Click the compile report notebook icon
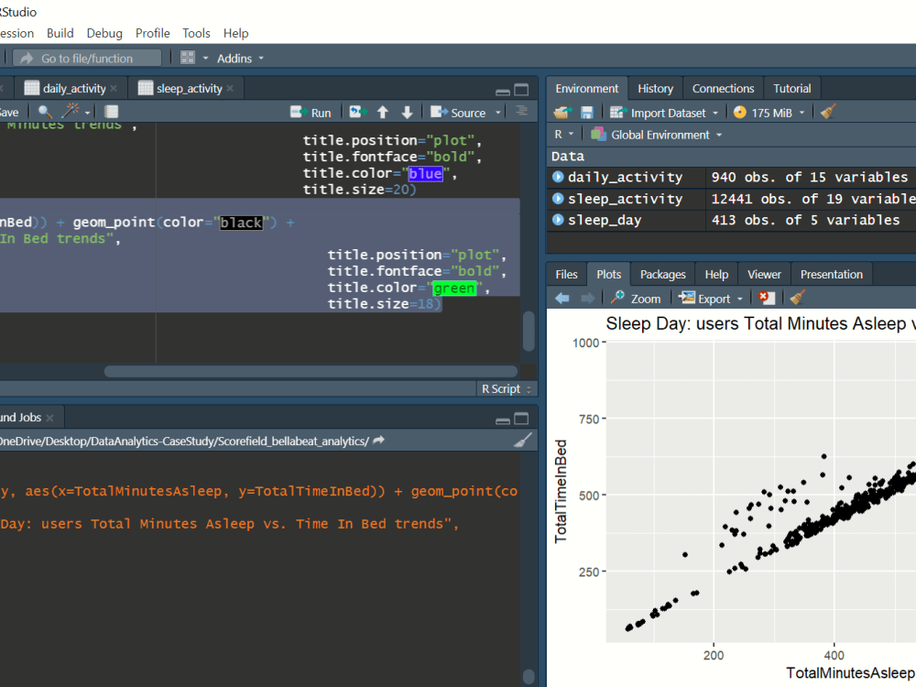 111,112
